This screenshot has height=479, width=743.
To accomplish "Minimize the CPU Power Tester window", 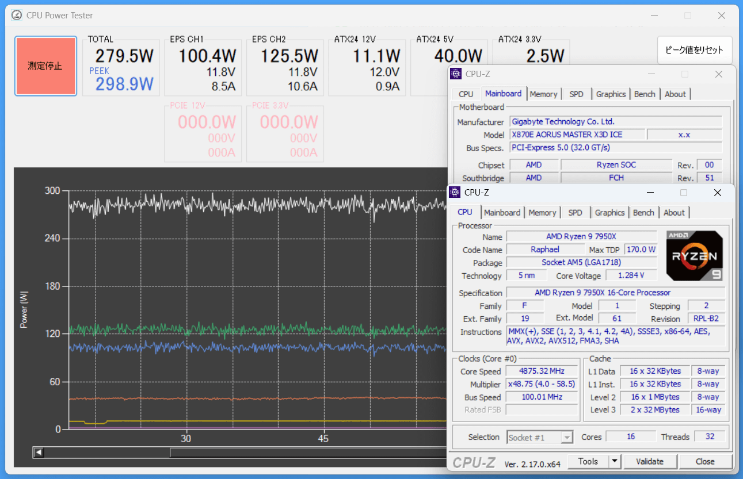I will point(654,16).
